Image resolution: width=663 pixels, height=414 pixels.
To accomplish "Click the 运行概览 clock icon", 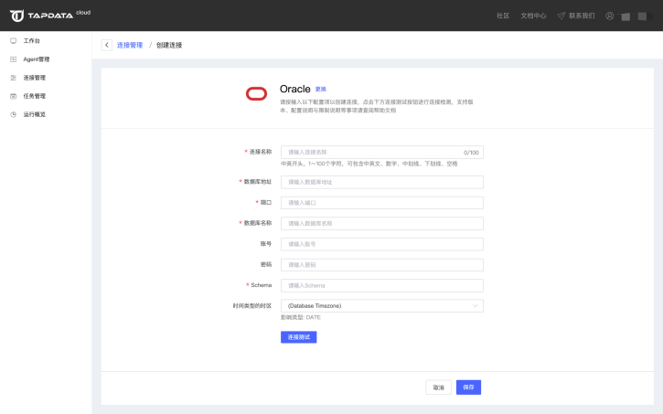I will tap(13, 114).
